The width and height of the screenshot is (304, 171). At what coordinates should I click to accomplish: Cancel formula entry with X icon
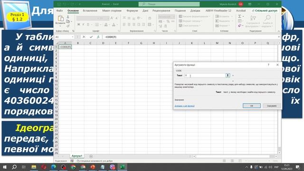84,37
